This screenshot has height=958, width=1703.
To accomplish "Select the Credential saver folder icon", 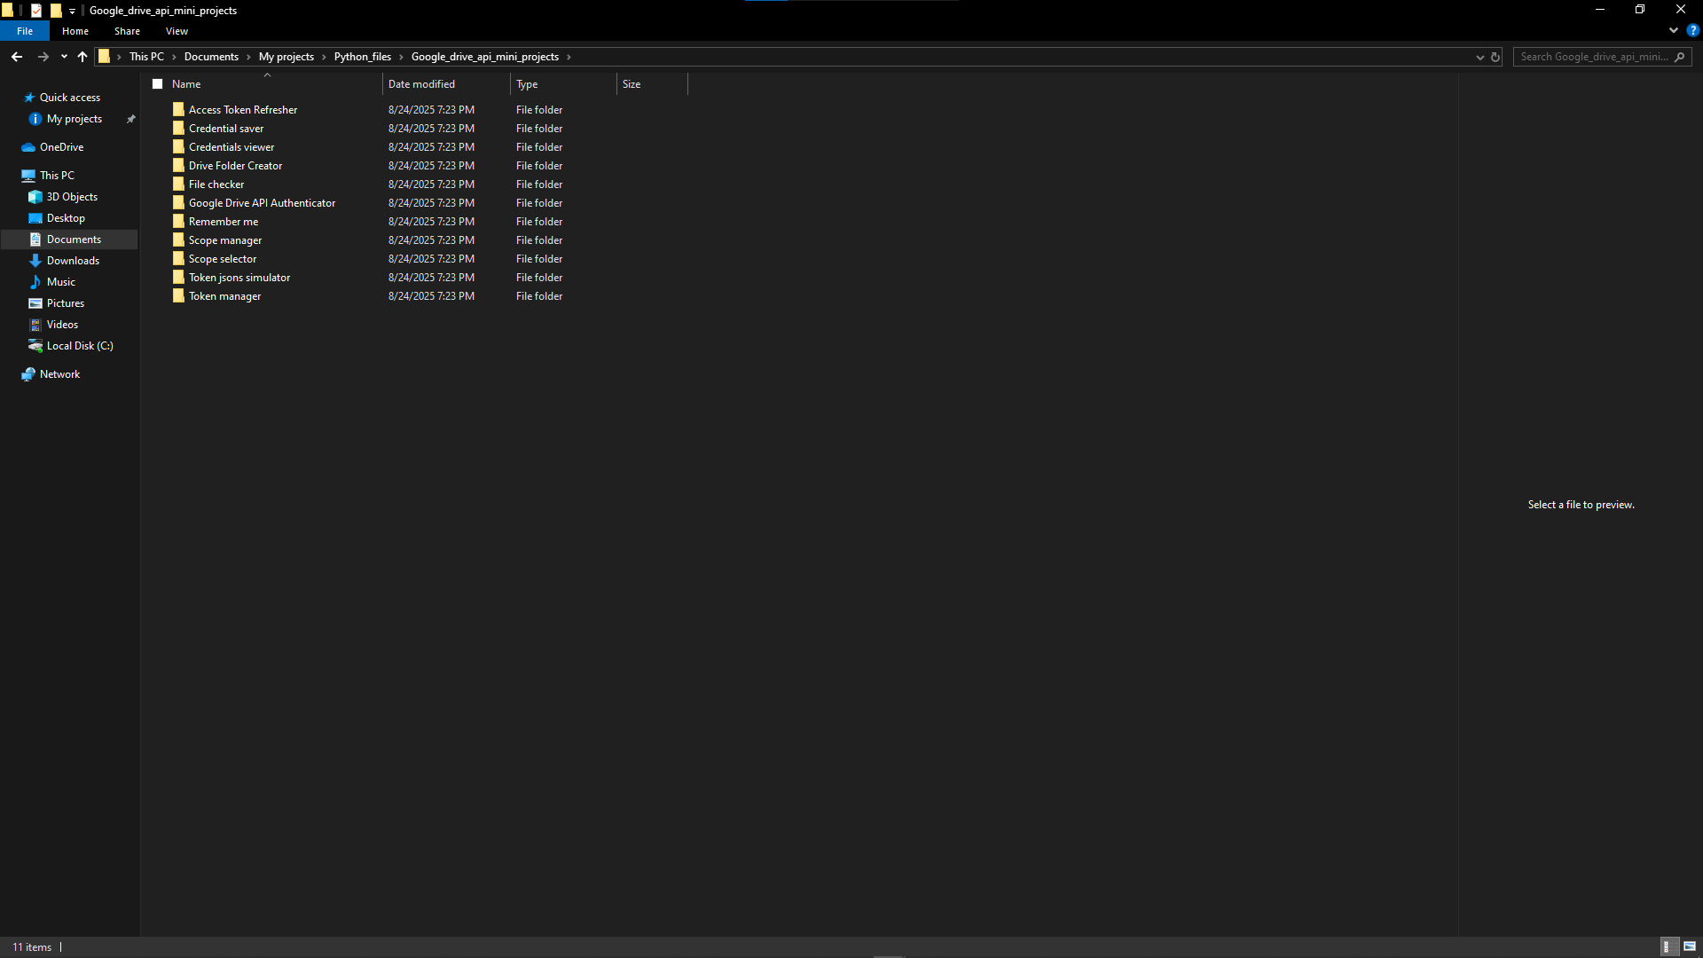I will click(178, 129).
